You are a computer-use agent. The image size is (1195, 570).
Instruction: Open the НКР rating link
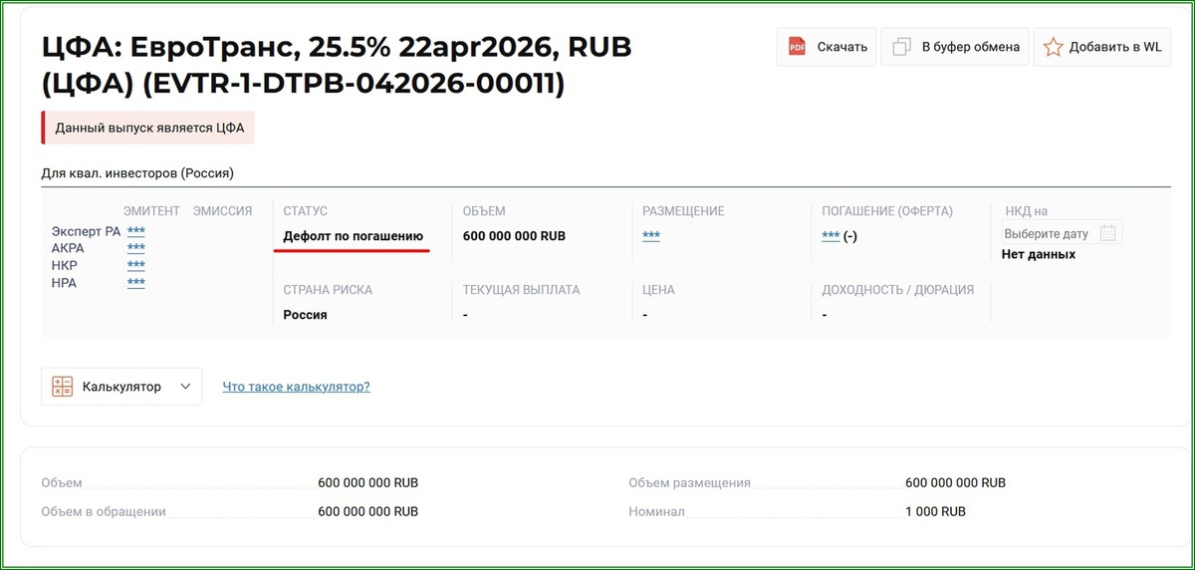click(136, 266)
